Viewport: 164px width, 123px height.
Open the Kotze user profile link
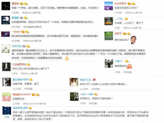coord(17,32)
